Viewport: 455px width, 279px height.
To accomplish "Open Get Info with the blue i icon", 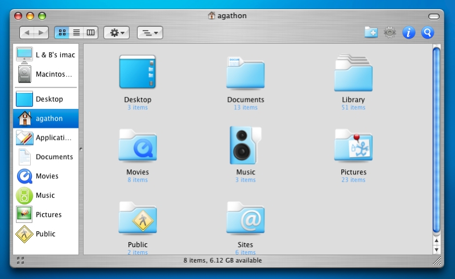I will click(x=408, y=32).
